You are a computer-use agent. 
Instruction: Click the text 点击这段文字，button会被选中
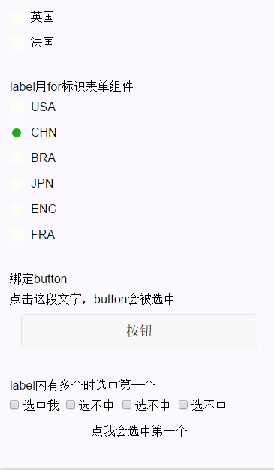click(92, 299)
